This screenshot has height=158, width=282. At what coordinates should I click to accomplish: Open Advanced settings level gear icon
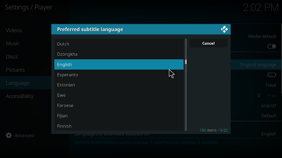click(9, 136)
